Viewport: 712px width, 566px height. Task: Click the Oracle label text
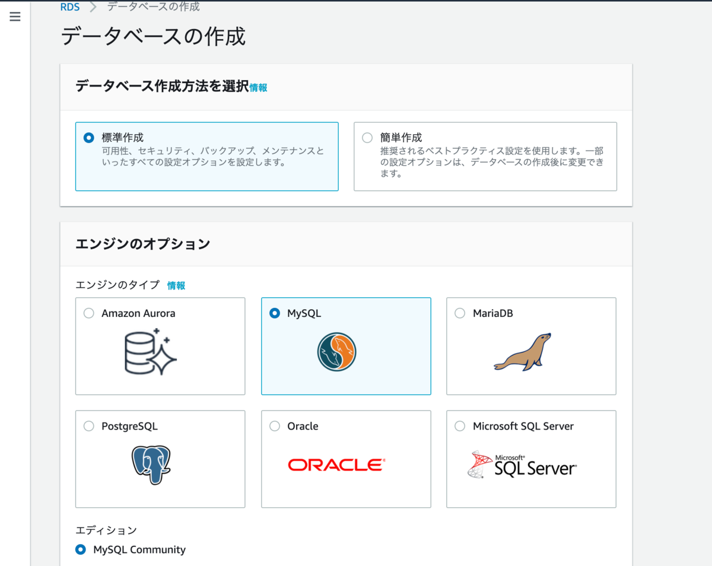point(303,426)
